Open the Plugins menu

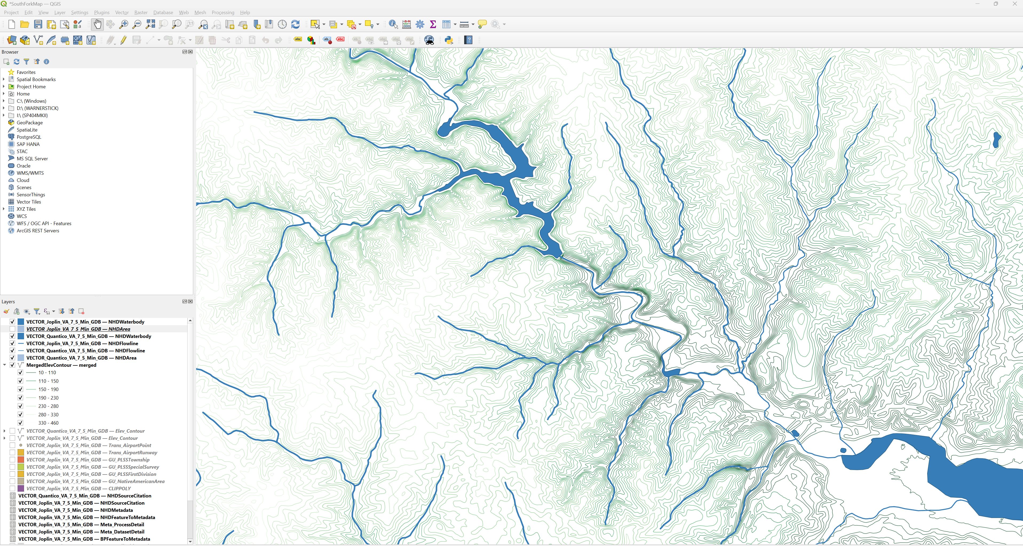(102, 12)
